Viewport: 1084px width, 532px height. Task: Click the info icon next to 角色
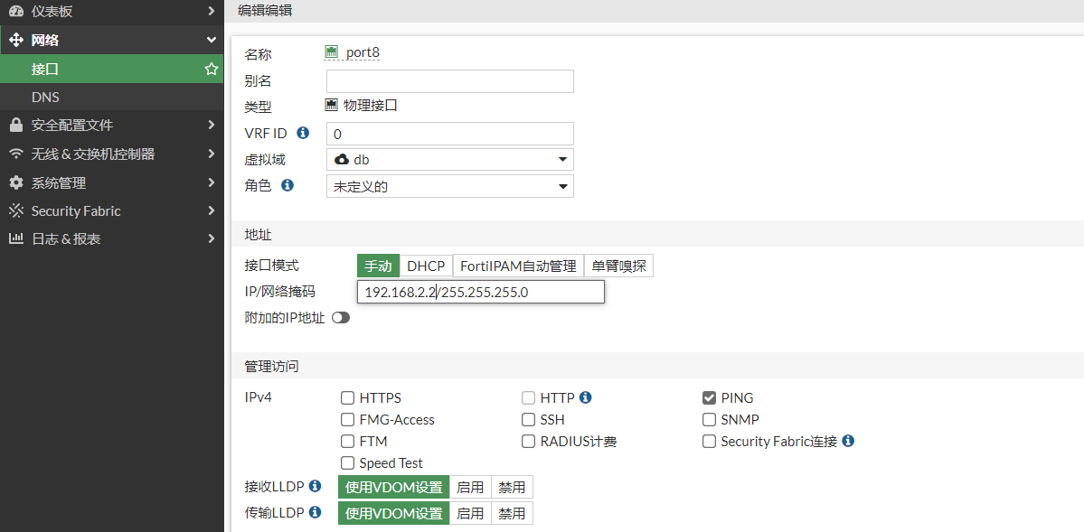(287, 185)
